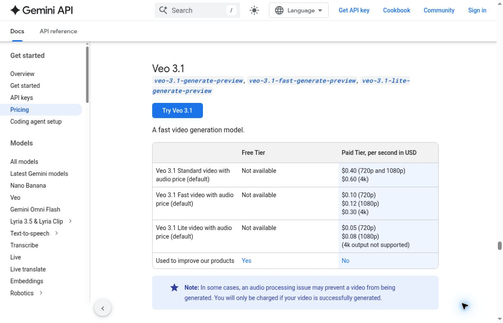Open Text-to-speech in sidebar
Image resolution: width=503 pixels, height=323 pixels.
[30, 233]
